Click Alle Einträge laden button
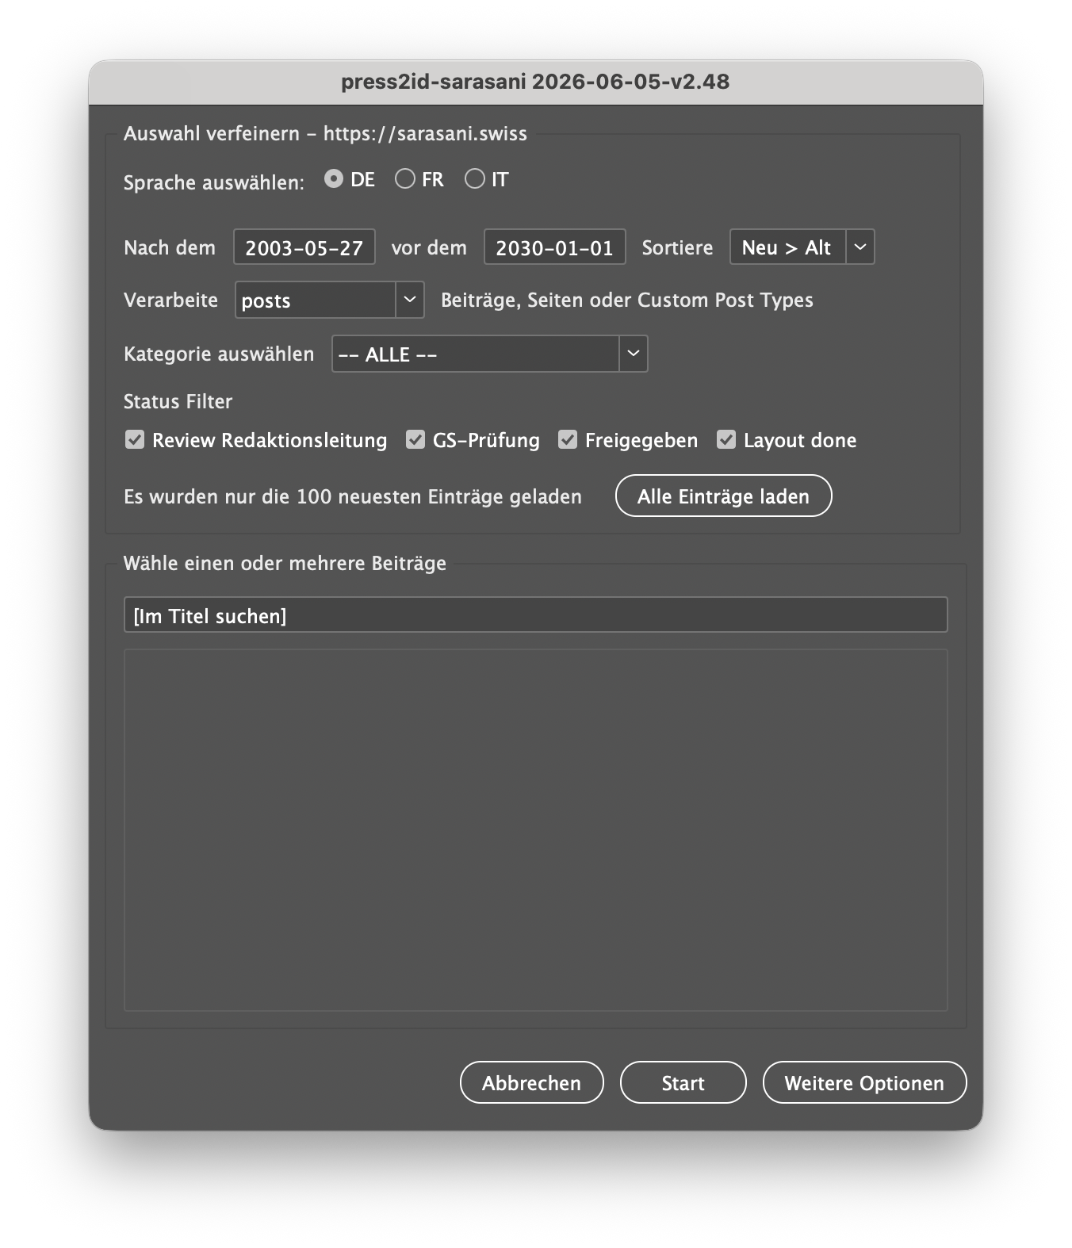The width and height of the screenshot is (1072, 1248). point(724,496)
